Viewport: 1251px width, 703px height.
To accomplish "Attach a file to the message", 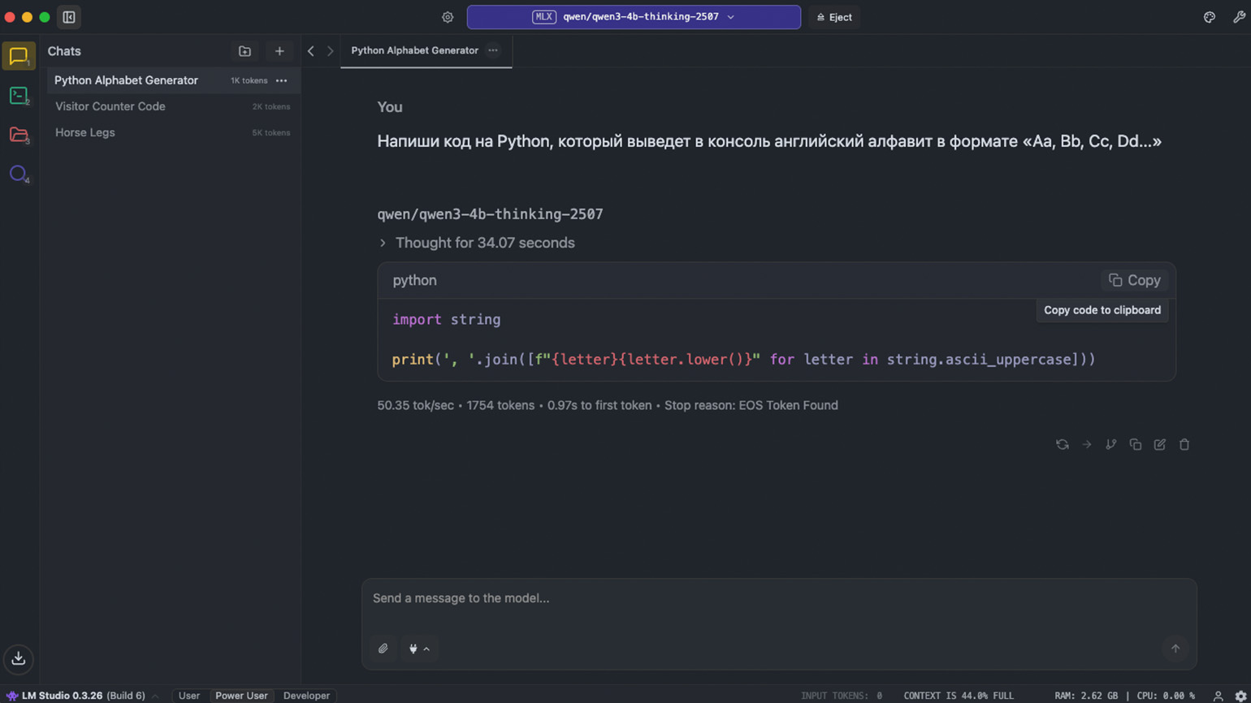I will [383, 649].
